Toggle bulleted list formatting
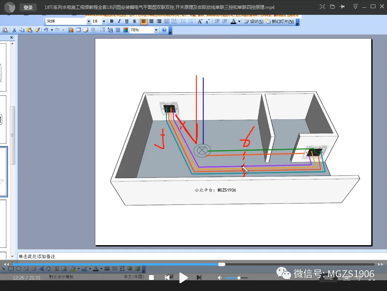Viewport: 387px width, 291px height. [191, 21]
